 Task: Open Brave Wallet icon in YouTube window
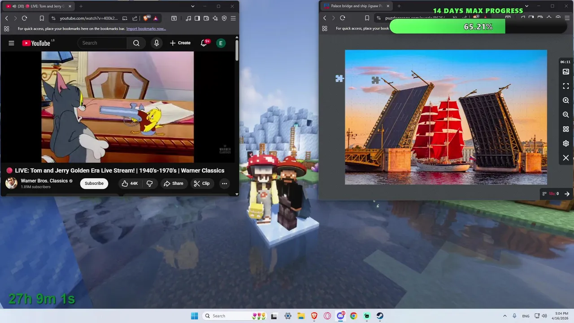click(x=206, y=18)
